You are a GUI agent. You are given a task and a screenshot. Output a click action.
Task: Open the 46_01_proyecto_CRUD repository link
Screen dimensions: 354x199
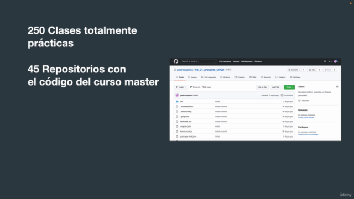tap(210, 70)
